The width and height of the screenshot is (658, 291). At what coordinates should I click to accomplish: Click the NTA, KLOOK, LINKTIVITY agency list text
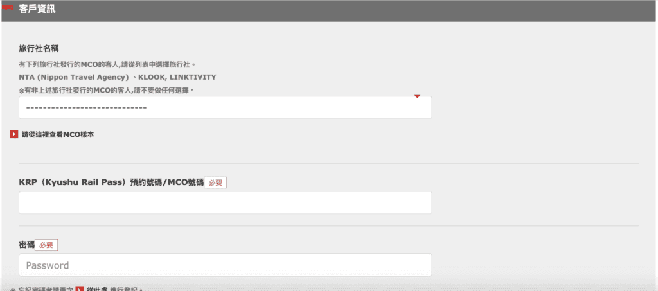pos(118,77)
